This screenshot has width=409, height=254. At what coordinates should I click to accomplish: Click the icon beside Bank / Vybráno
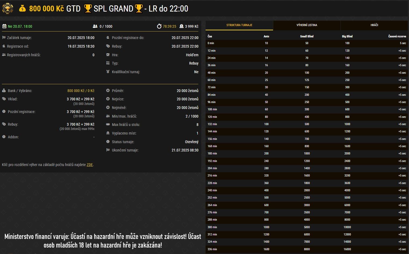[4, 91]
